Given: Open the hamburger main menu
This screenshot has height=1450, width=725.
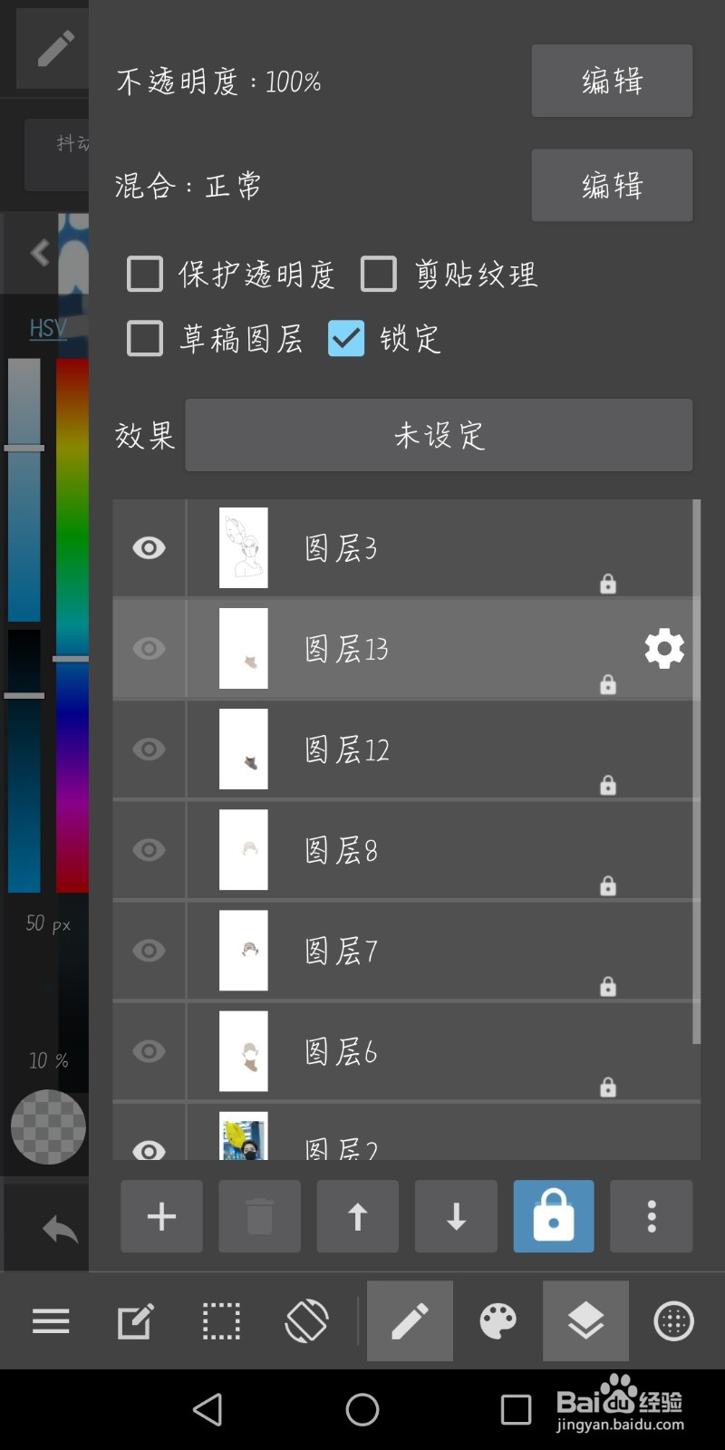Looking at the screenshot, I should coord(51,1321).
